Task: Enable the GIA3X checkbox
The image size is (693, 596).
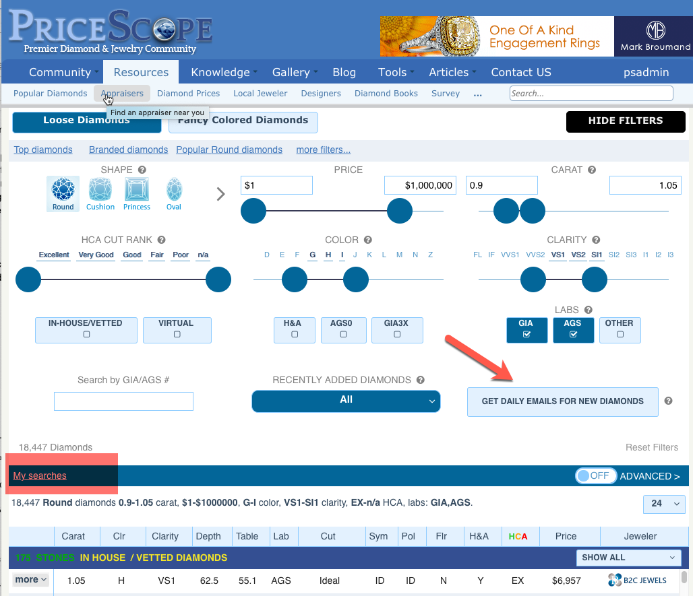Action: click(x=397, y=334)
